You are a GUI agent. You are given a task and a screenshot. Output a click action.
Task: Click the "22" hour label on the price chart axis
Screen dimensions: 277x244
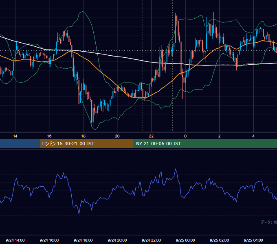pos(151,136)
